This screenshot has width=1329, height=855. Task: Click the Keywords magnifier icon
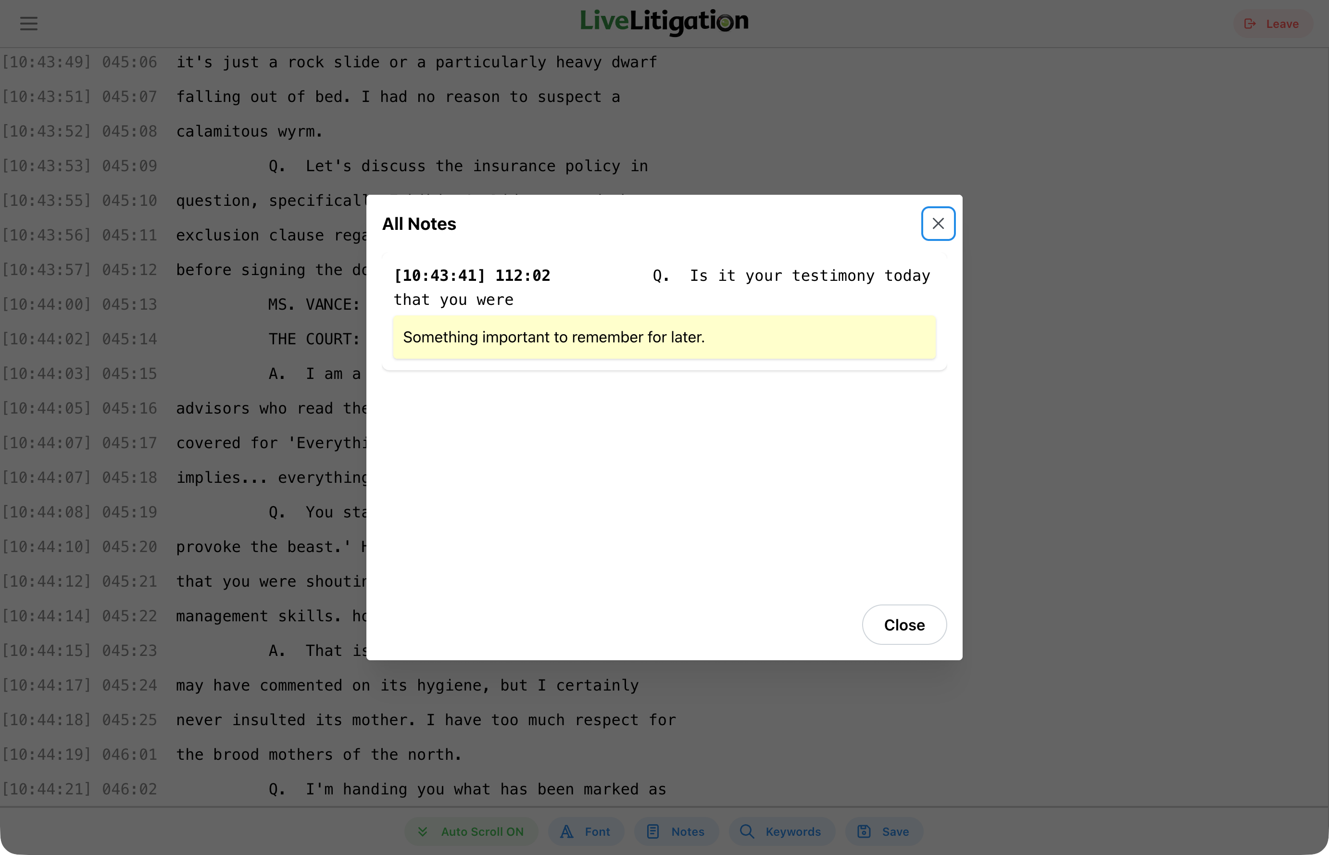(747, 831)
